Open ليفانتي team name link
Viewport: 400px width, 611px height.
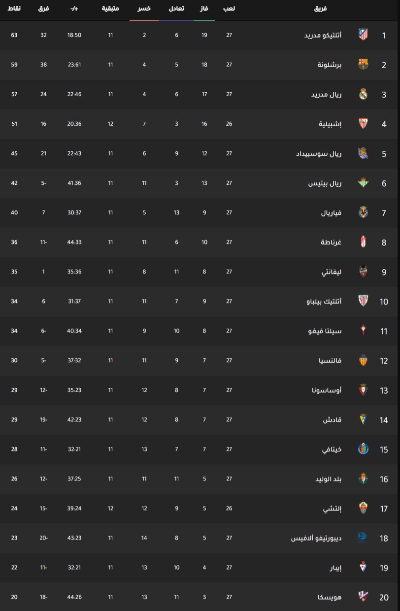click(x=331, y=272)
